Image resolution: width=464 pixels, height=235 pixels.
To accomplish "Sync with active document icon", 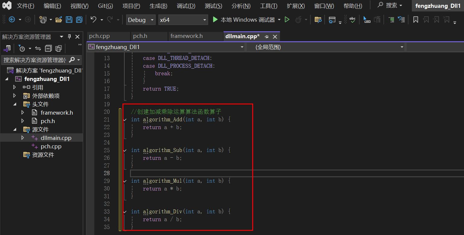I will tap(38, 48).
